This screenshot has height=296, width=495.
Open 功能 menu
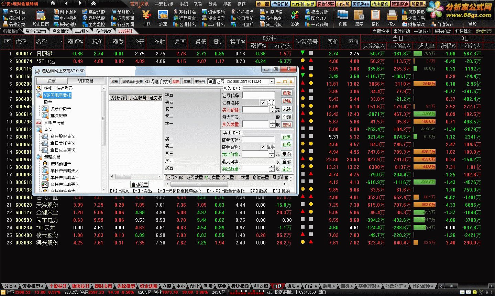coord(198,4)
